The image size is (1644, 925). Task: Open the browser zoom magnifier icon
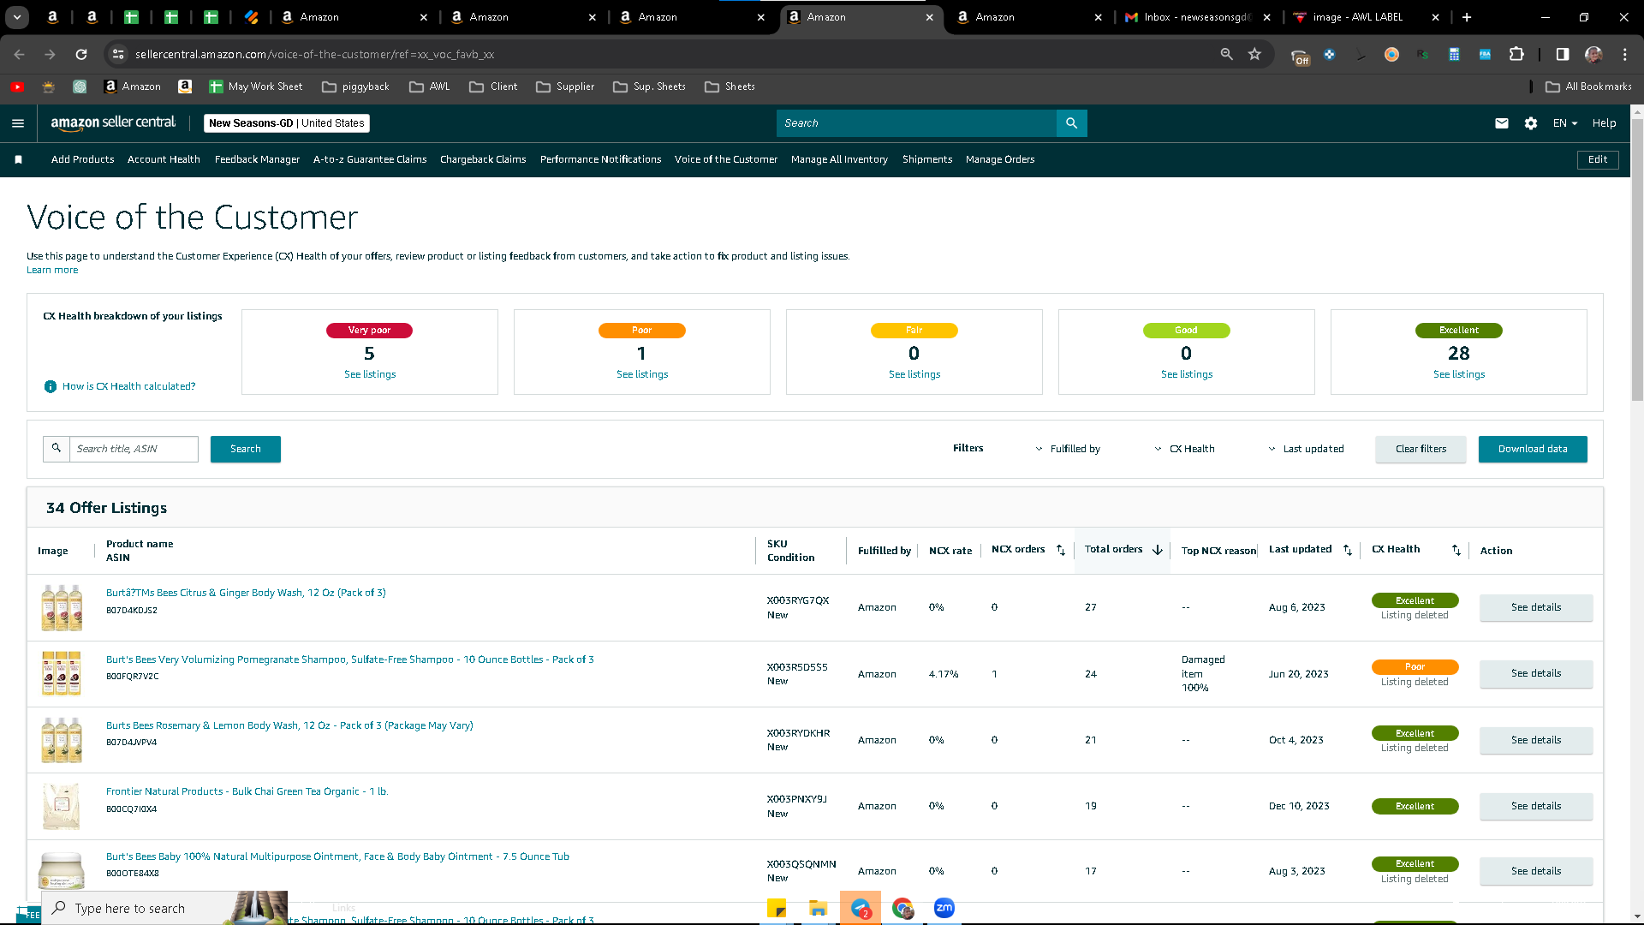1226,54
